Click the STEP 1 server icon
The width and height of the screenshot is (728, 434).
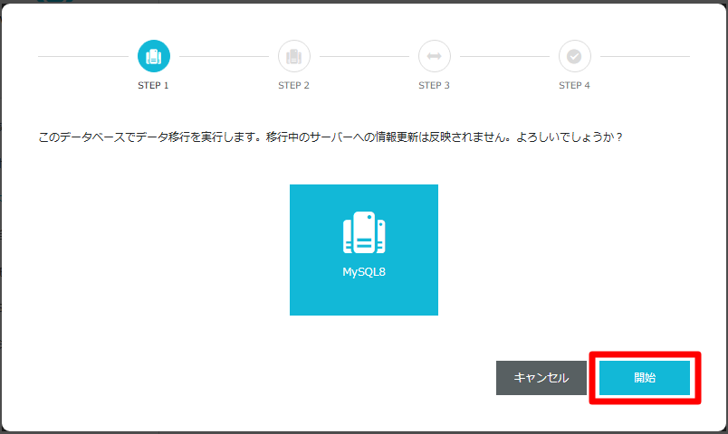(154, 56)
